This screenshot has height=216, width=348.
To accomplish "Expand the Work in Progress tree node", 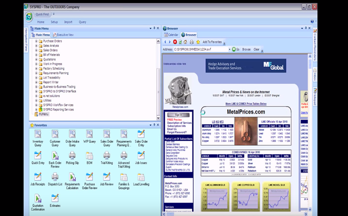I will click(37, 63).
